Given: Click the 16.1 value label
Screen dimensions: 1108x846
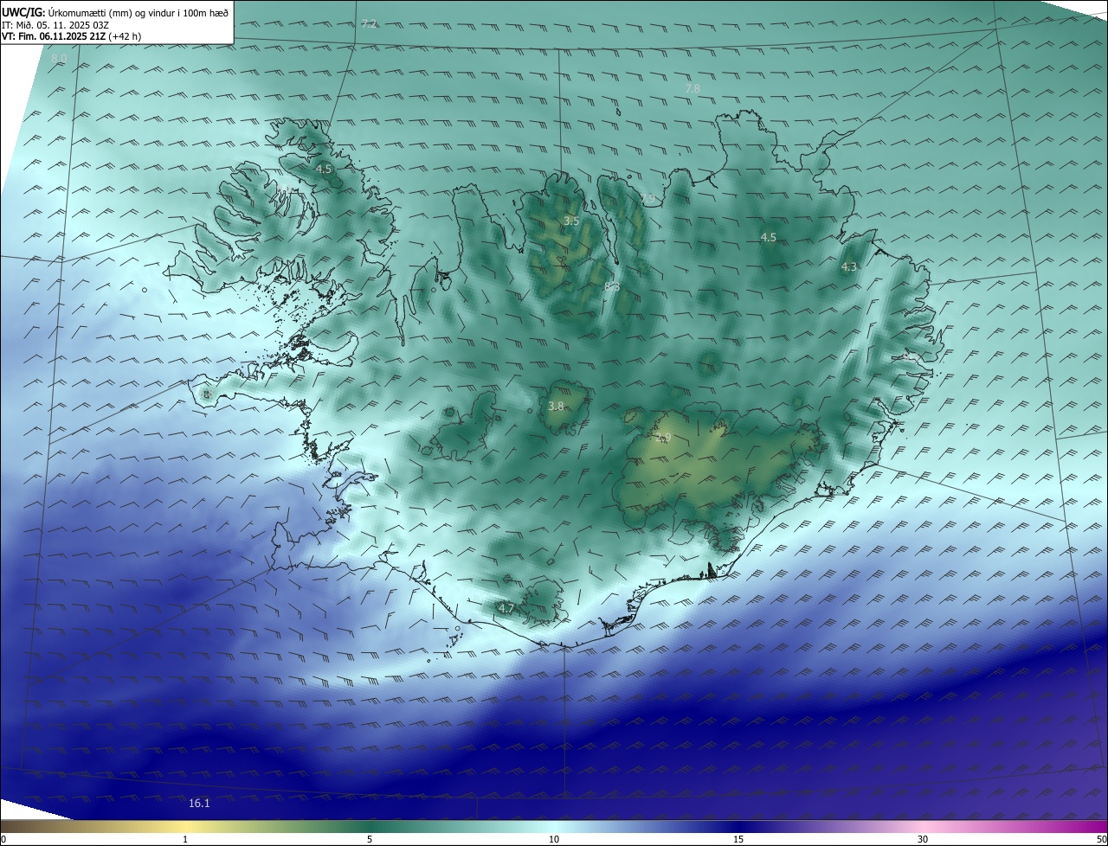Looking at the screenshot, I should [x=199, y=804].
